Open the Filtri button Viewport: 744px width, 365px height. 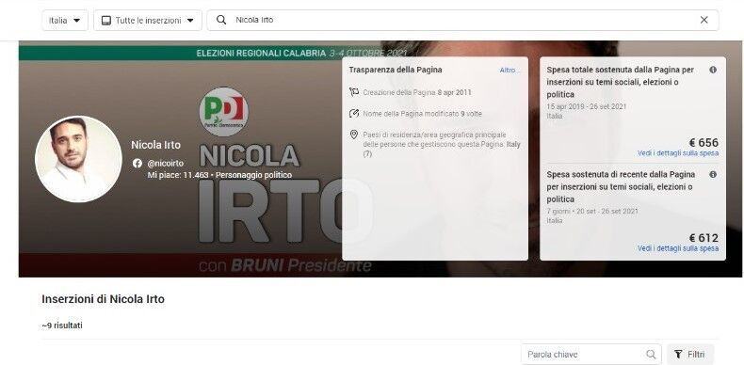(x=690, y=354)
